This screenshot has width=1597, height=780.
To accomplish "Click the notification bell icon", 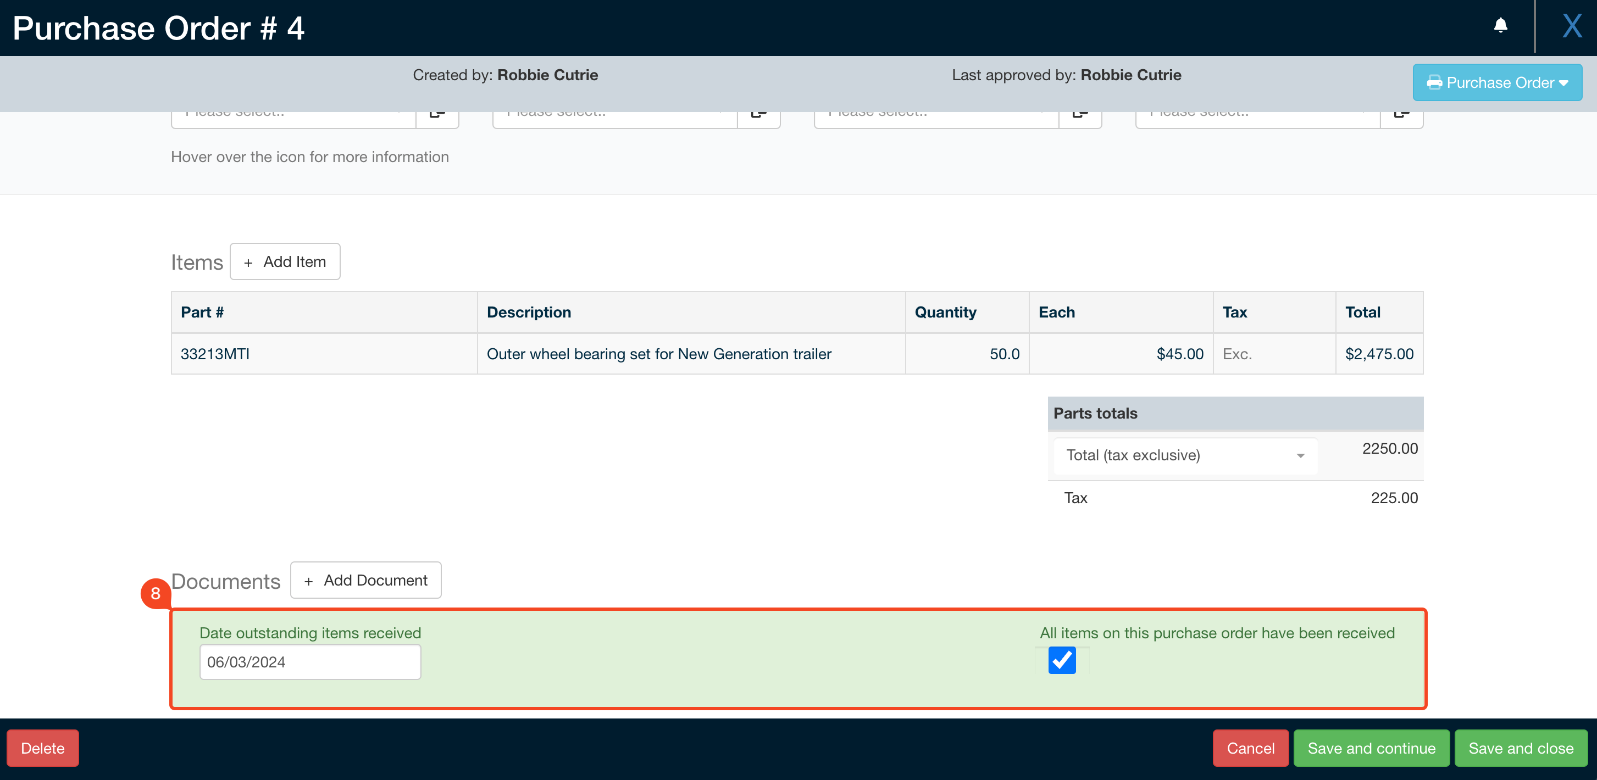I will click(x=1501, y=26).
